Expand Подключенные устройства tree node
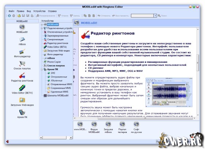 coord(42,28)
